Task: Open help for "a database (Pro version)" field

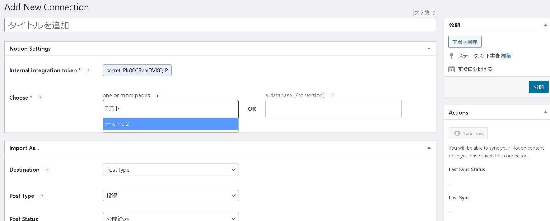Action: (332, 95)
